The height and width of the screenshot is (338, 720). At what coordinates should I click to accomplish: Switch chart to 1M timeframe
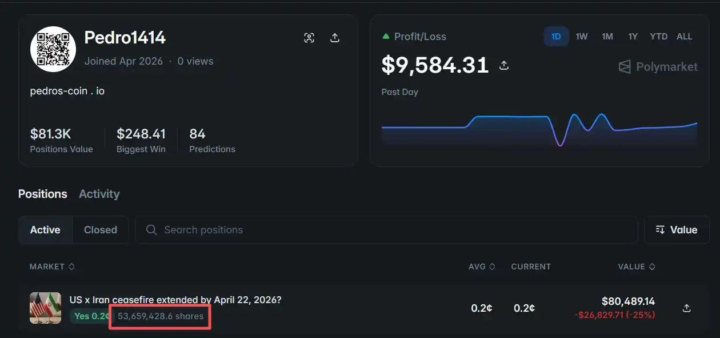tap(607, 37)
